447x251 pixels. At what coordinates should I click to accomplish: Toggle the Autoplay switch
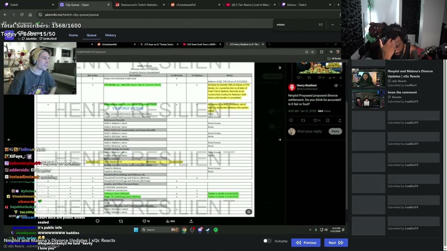click(267, 241)
